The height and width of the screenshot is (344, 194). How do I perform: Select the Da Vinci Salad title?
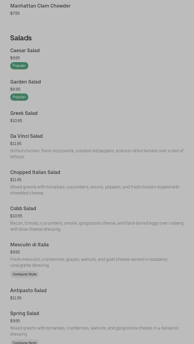tap(27, 136)
